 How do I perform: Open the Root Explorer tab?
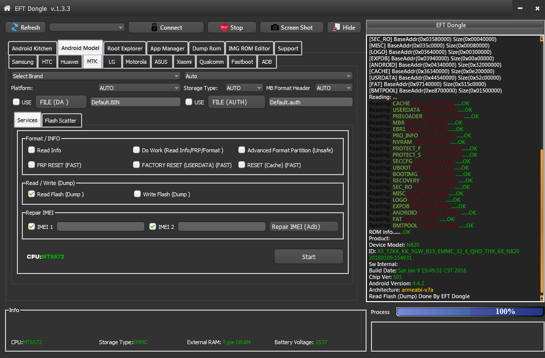125,48
